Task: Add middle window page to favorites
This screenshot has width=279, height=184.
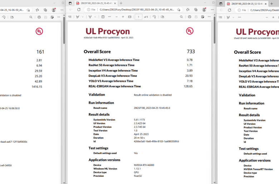Action: coord(178,10)
